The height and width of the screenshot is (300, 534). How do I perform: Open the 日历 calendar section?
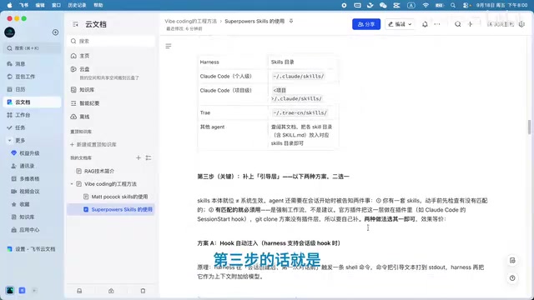16,89
